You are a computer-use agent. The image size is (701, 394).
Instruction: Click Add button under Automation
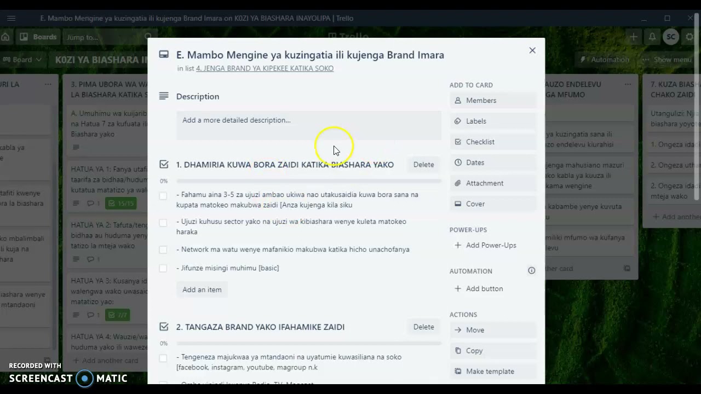[x=493, y=289]
